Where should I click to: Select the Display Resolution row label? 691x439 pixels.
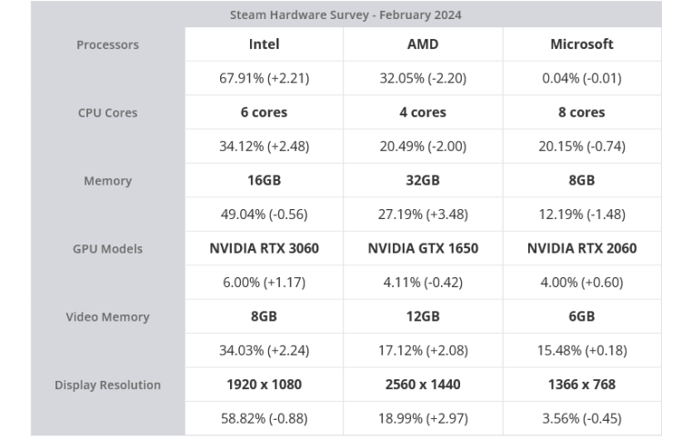(x=107, y=385)
